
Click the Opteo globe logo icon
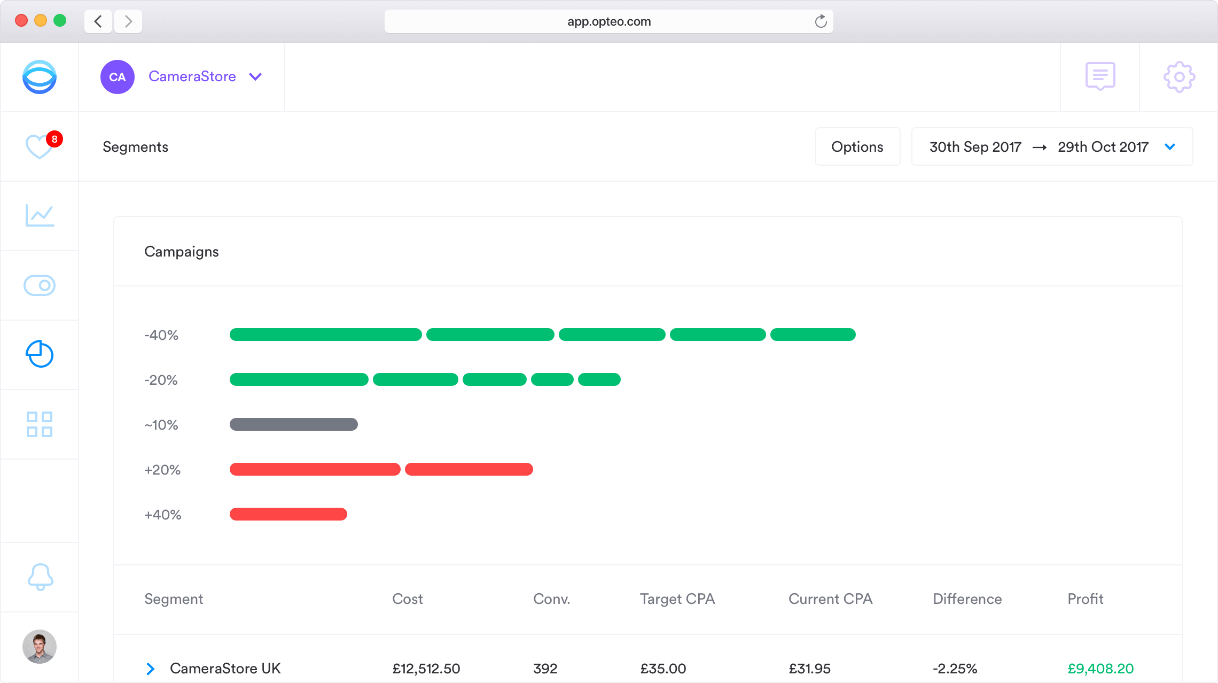[40, 77]
